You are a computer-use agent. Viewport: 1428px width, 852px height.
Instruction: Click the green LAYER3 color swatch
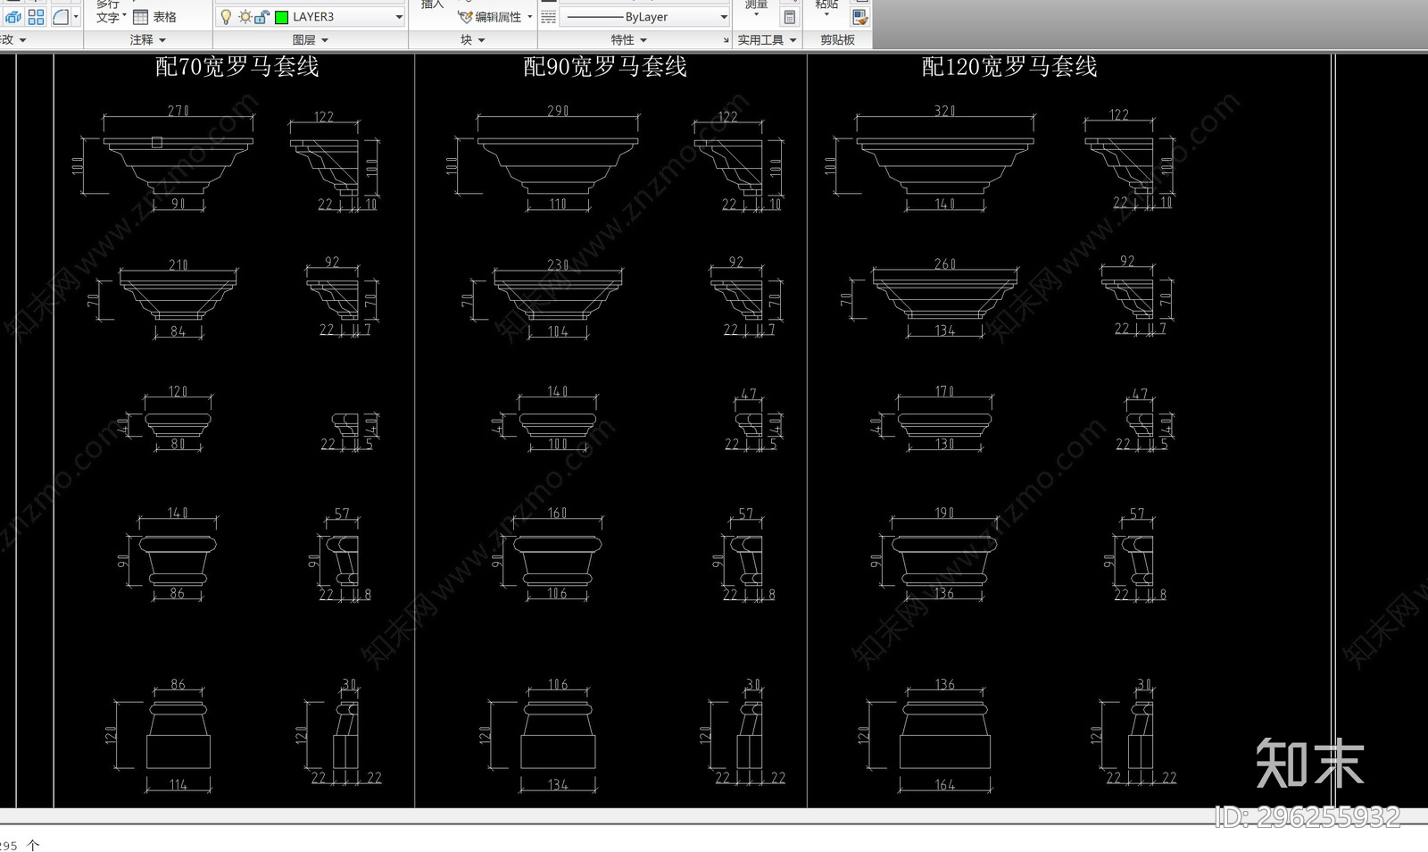(x=281, y=17)
